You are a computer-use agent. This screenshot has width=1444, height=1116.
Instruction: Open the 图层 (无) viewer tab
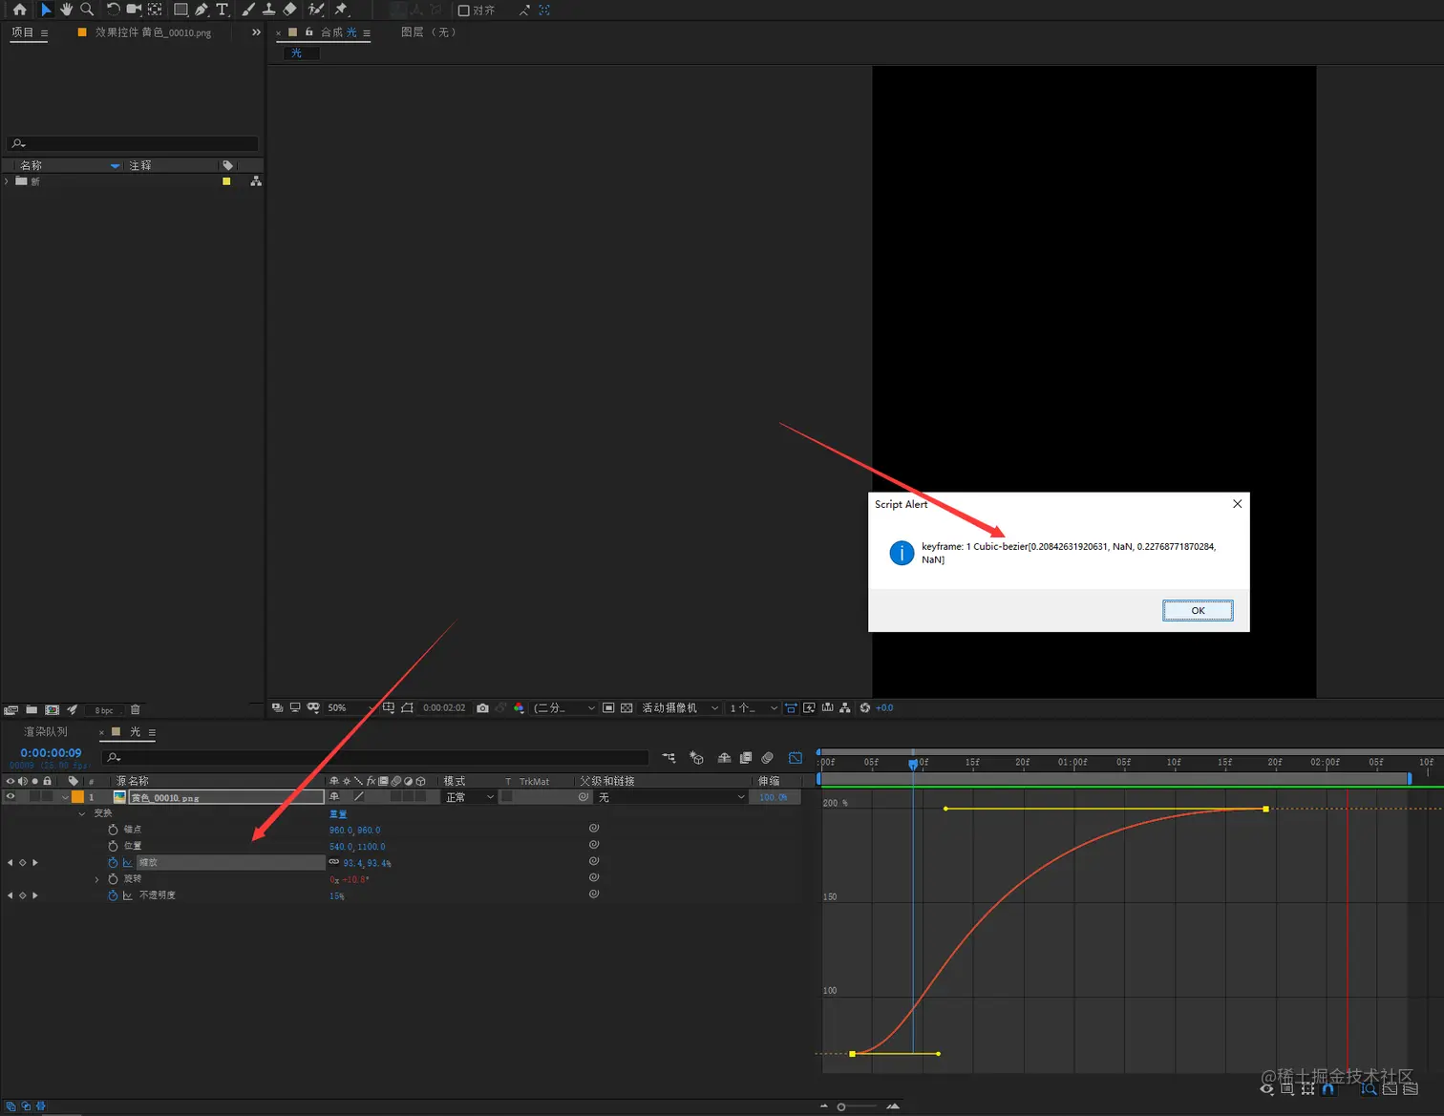(429, 32)
